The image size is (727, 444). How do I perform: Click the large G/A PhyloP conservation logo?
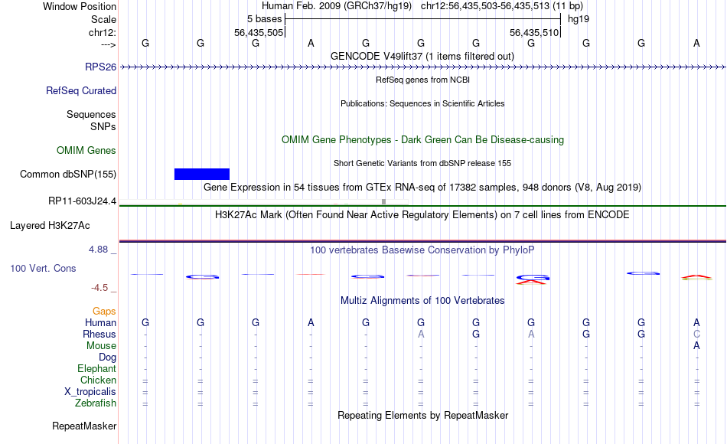click(531, 279)
